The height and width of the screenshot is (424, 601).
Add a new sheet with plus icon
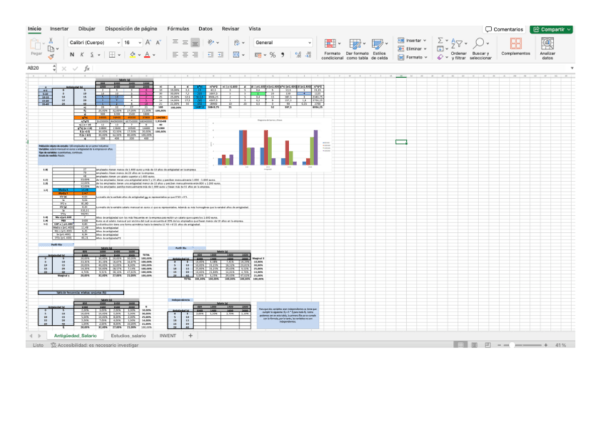[191, 336]
